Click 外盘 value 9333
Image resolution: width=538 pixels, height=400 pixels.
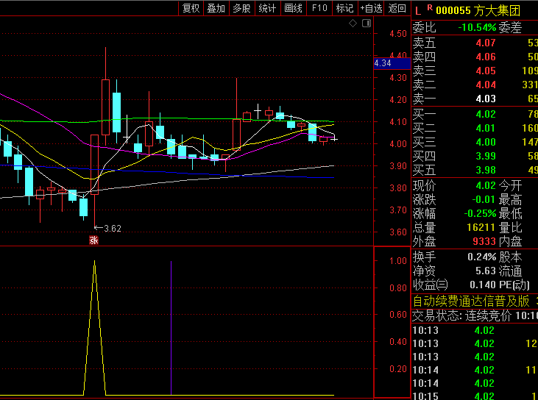pos(484,241)
